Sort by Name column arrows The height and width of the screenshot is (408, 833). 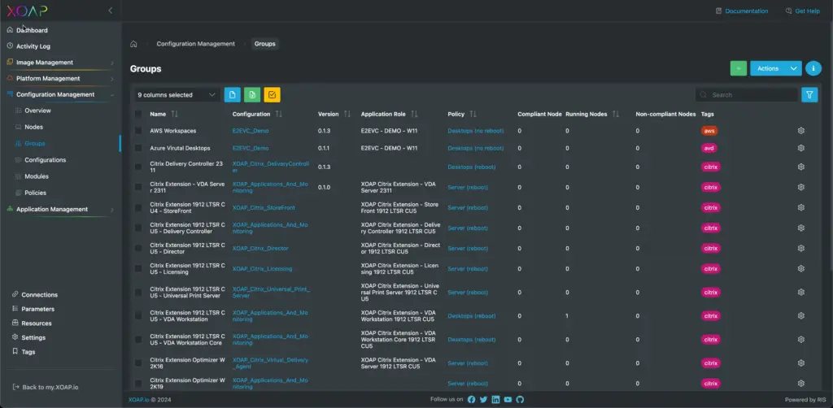(174, 114)
